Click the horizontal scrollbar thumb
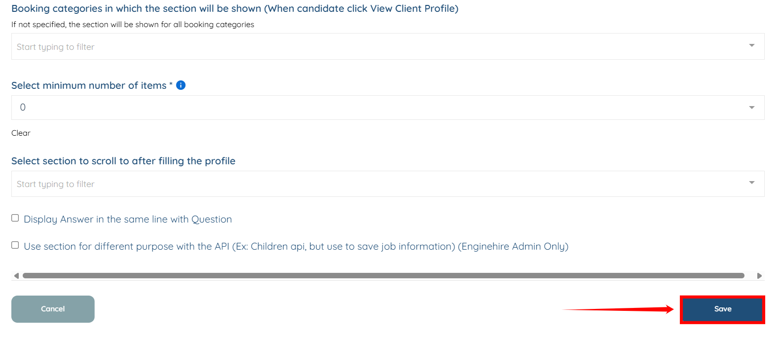The width and height of the screenshot is (780, 339). (383, 276)
